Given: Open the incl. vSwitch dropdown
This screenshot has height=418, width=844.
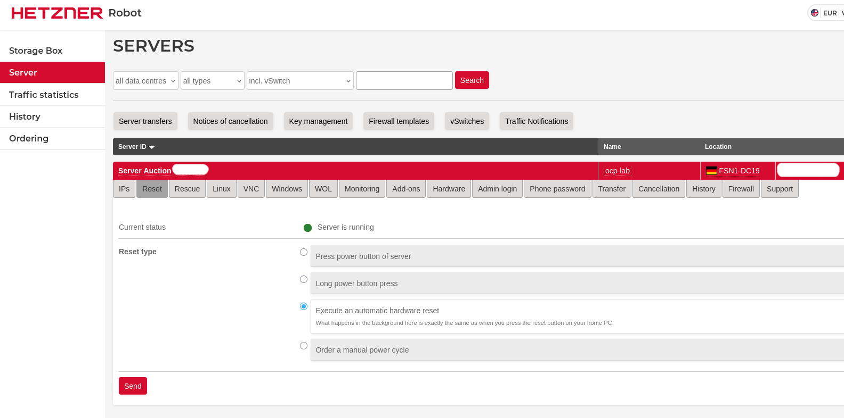Looking at the screenshot, I should click(x=300, y=81).
